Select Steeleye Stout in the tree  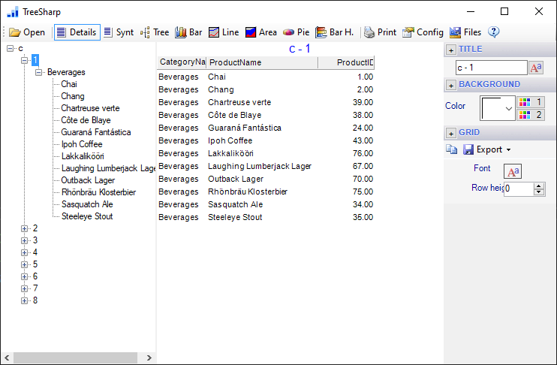coord(87,216)
